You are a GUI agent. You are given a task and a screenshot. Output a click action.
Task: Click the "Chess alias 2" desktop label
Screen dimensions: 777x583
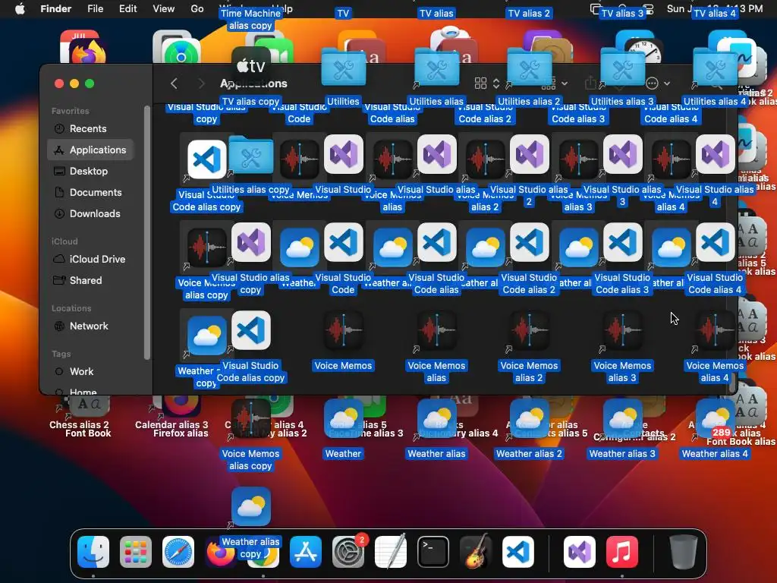[x=79, y=424]
